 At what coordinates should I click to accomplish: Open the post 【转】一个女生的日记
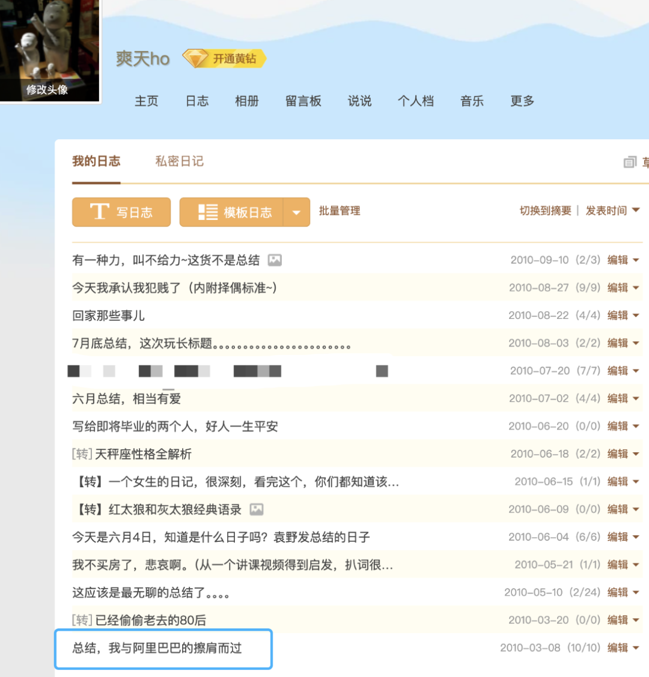click(236, 481)
